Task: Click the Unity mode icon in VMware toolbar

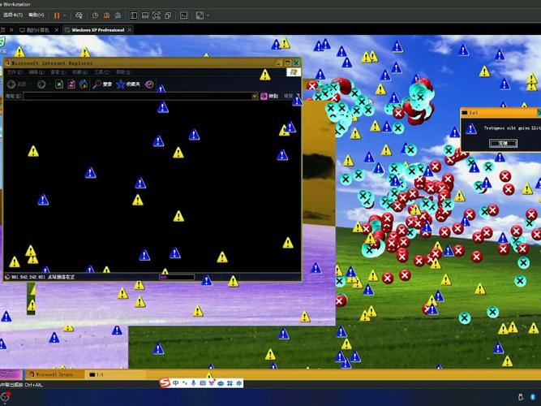Action: point(168,15)
